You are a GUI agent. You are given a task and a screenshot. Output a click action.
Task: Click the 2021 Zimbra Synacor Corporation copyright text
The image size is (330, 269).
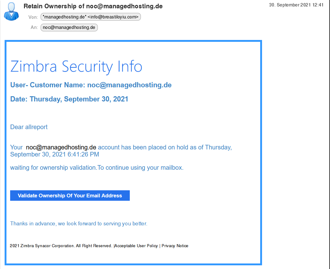pyautogui.click(x=61, y=246)
